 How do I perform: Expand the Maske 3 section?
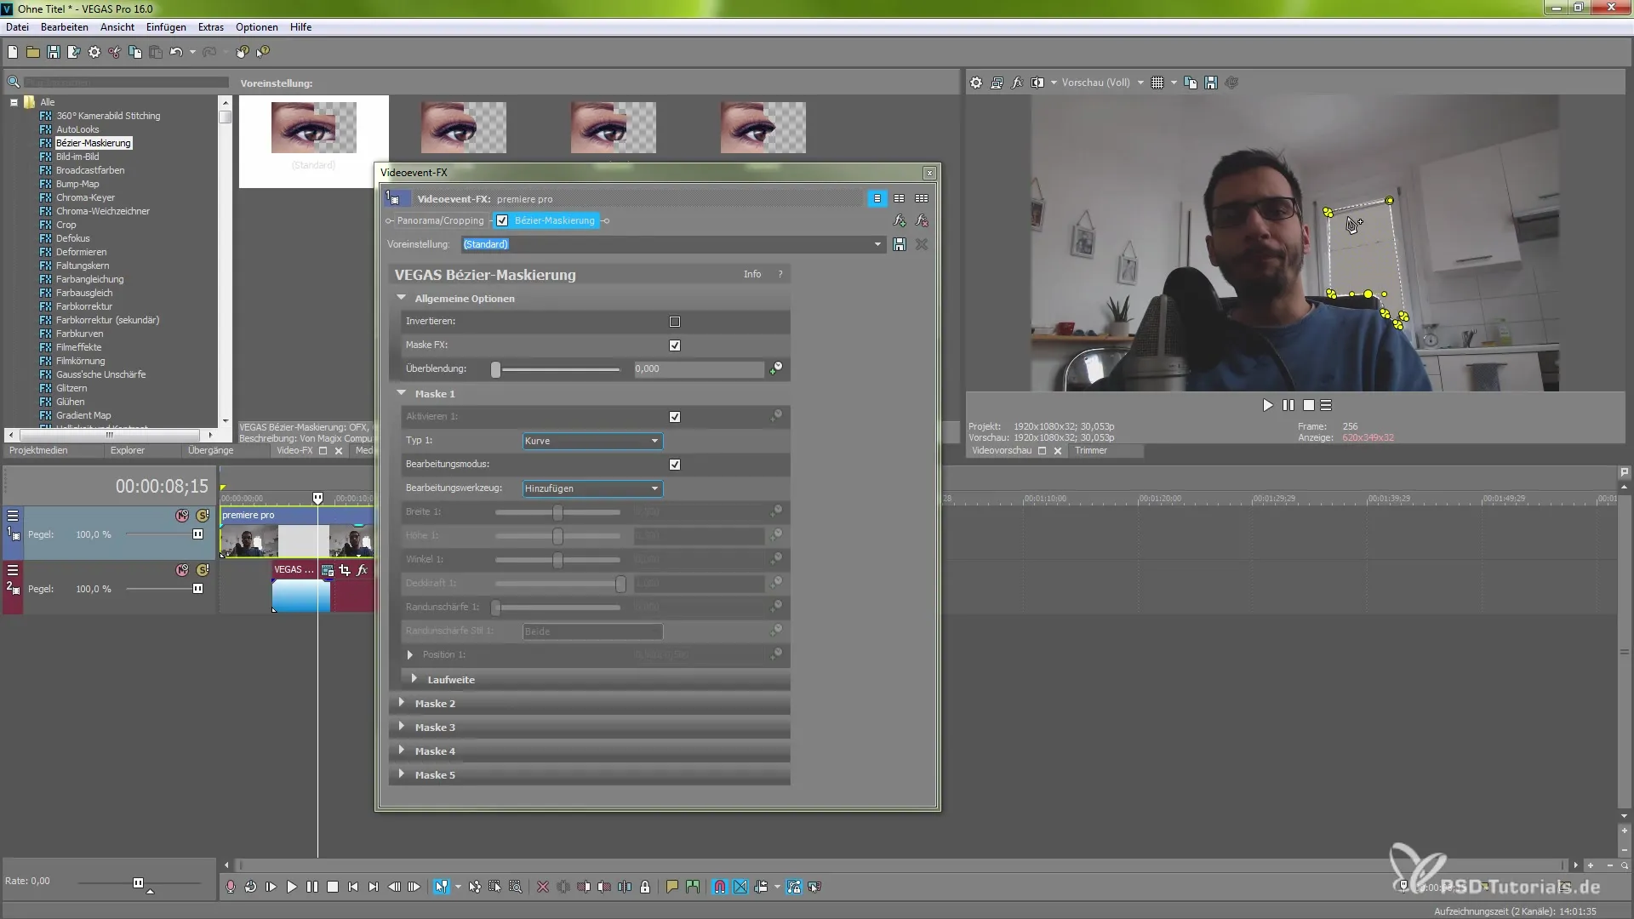pyautogui.click(x=402, y=727)
